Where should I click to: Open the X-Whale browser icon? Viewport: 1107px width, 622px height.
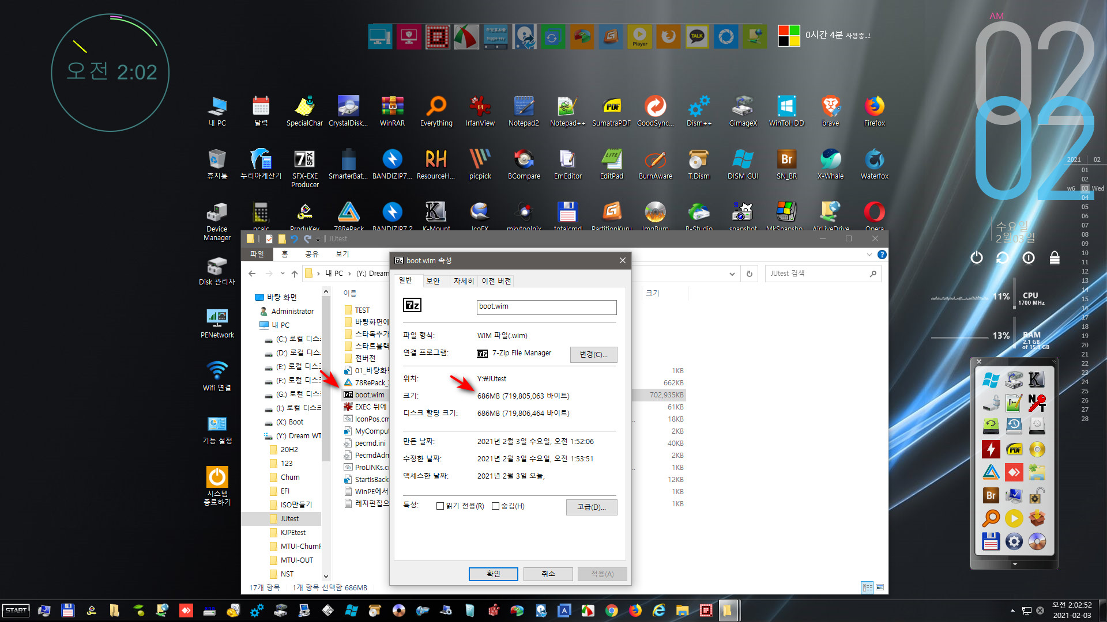[x=830, y=164]
